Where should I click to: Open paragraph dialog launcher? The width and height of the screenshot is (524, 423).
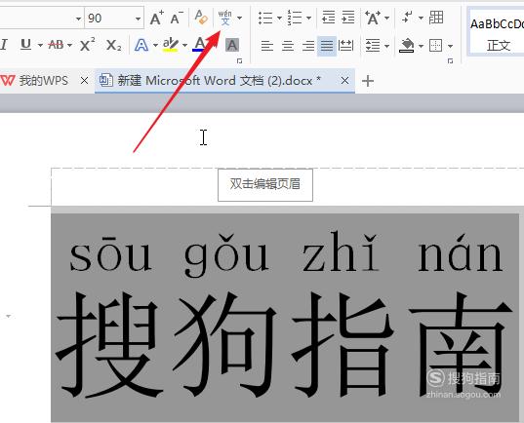(451, 61)
